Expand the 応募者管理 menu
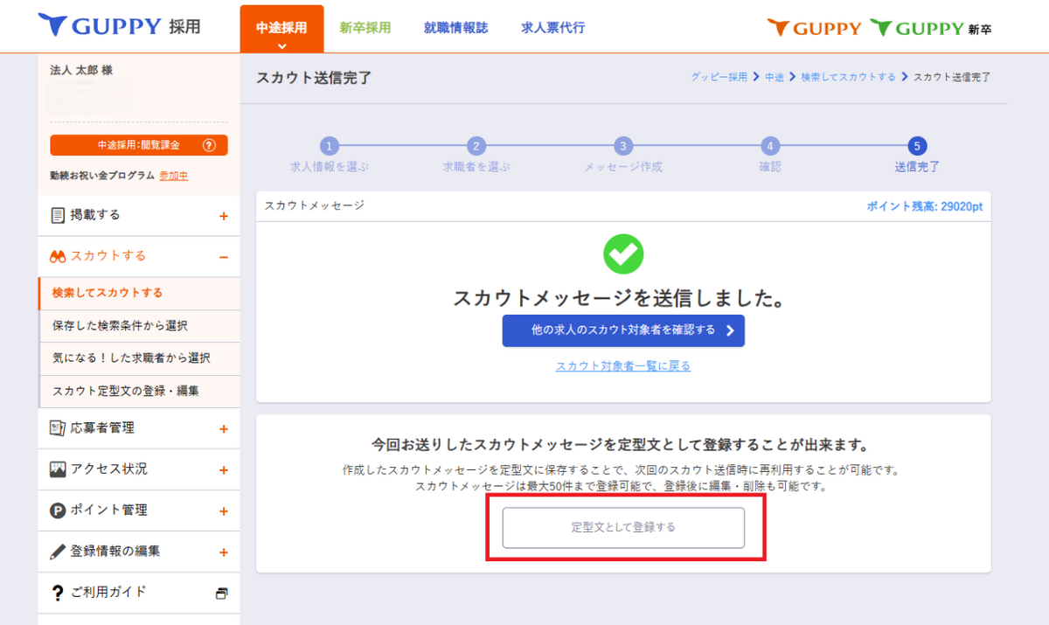Viewport: 1049px width, 625px height. pos(224,429)
